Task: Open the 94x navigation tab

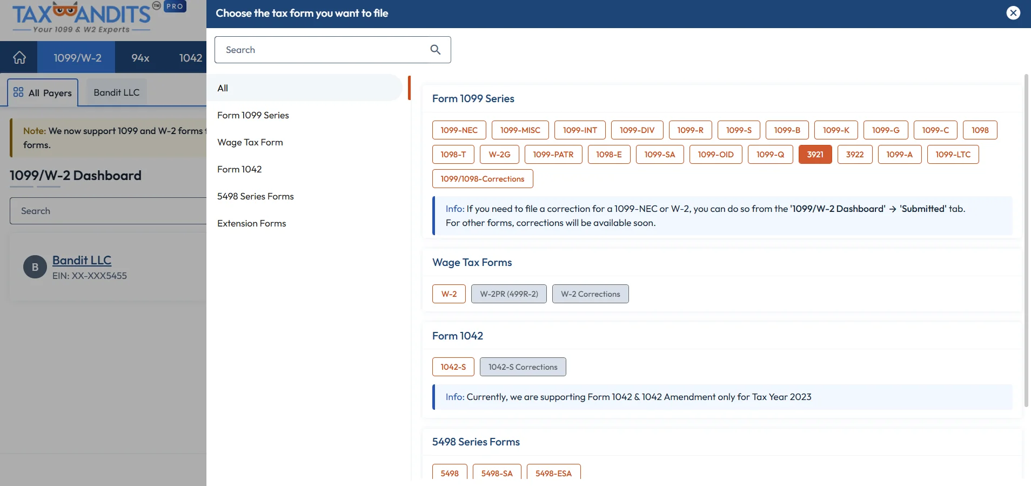Action: pos(140,57)
